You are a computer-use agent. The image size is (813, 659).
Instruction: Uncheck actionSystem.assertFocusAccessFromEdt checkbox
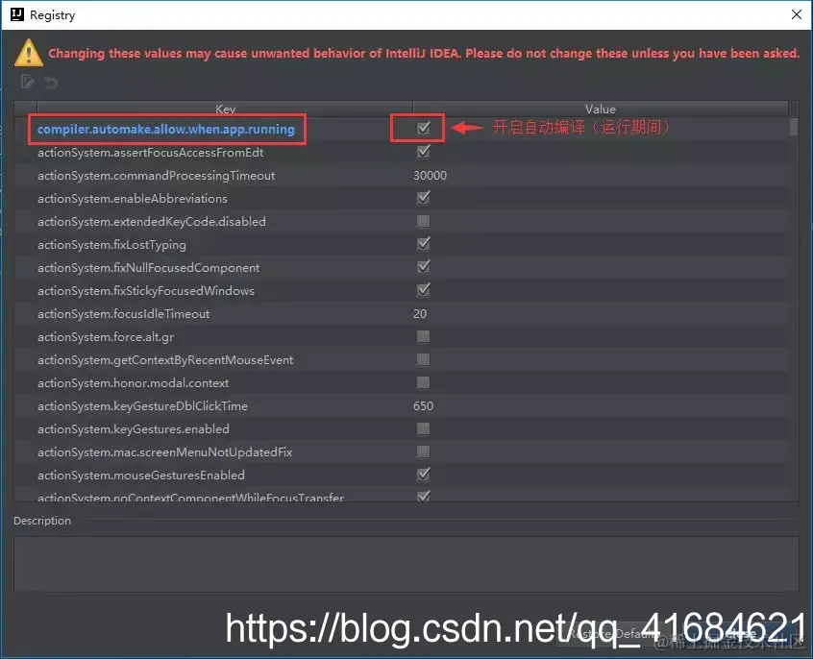(424, 152)
